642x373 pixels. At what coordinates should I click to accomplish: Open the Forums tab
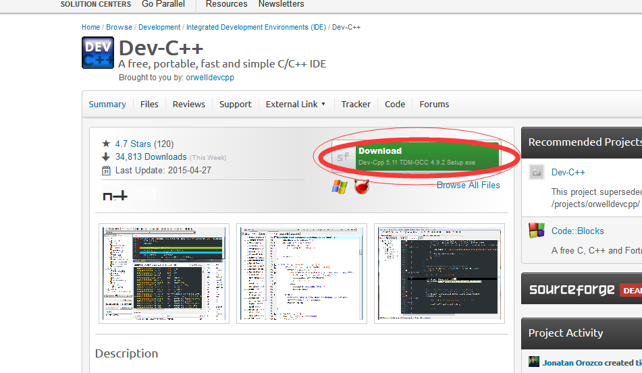[x=434, y=105]
